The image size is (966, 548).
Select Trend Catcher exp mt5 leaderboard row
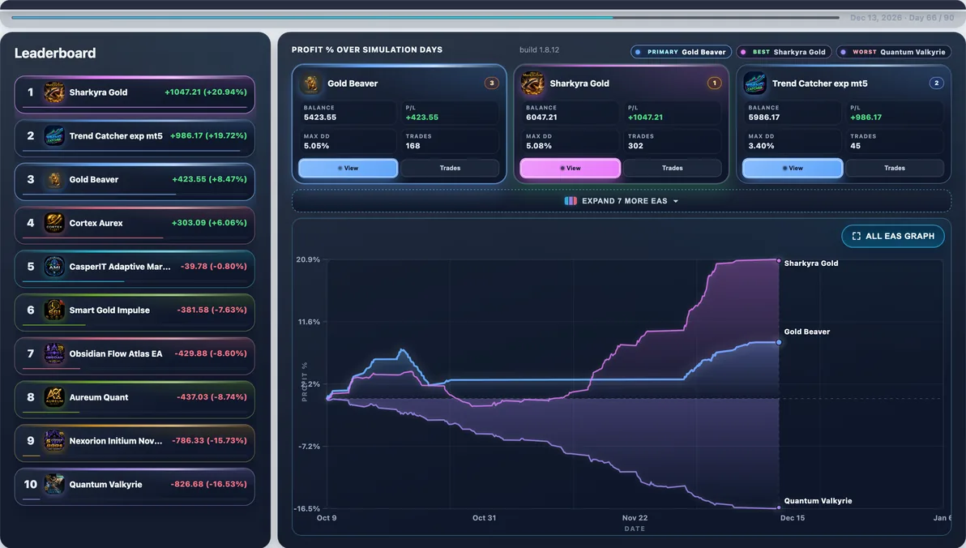click(135, 138)
